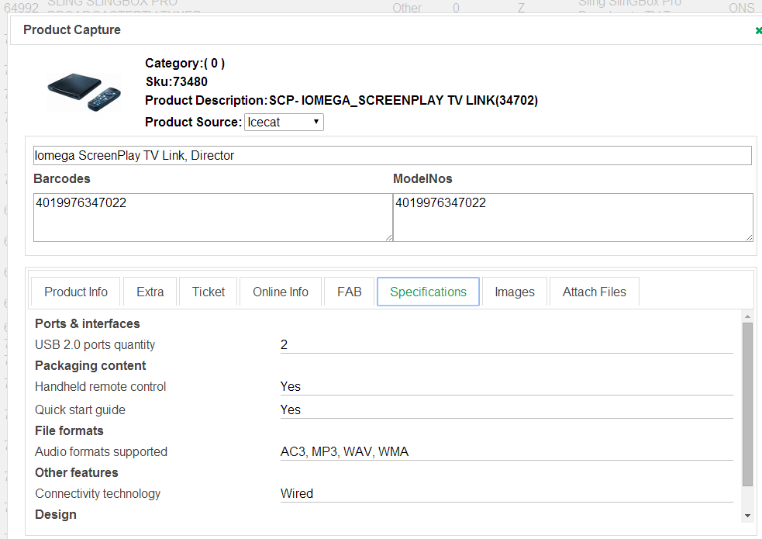Screen dimensions: 762x539
Task: Click into the ModelNos text area
Action: [573, 217]
